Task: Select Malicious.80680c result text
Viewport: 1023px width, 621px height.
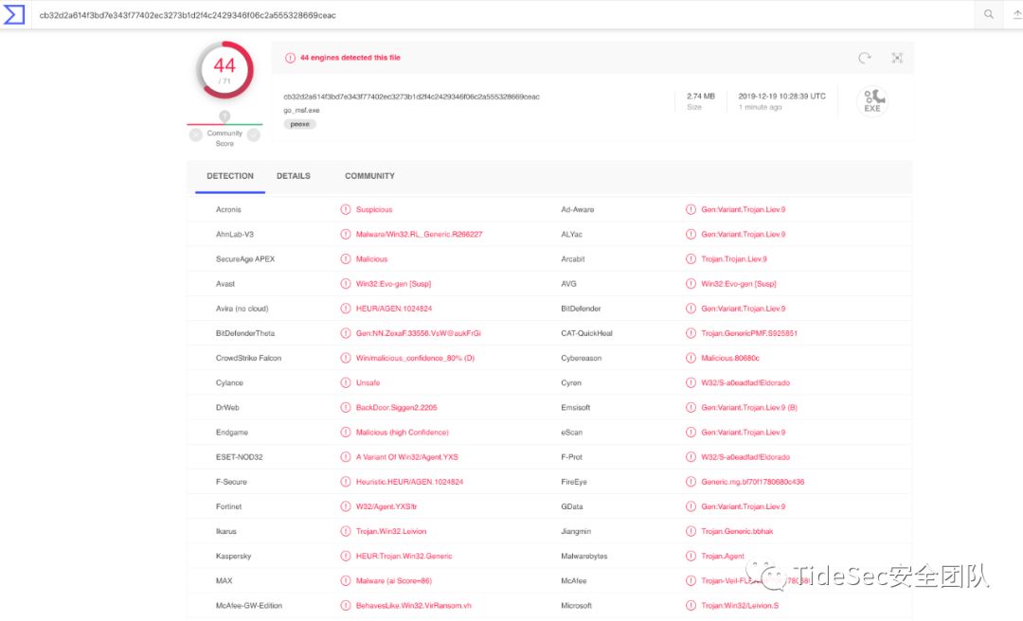Action: 730,358
